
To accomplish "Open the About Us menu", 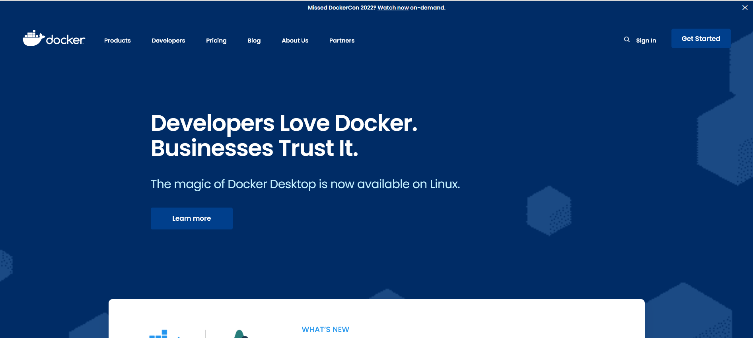I will coord(295,41).
